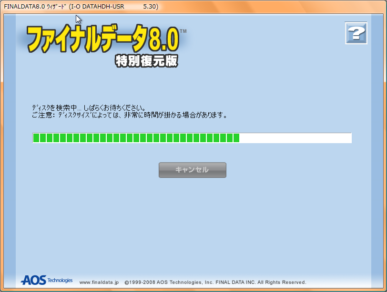Click the AOS Technologies logo
Screen dimensions: 387x292
click(47, 280)
